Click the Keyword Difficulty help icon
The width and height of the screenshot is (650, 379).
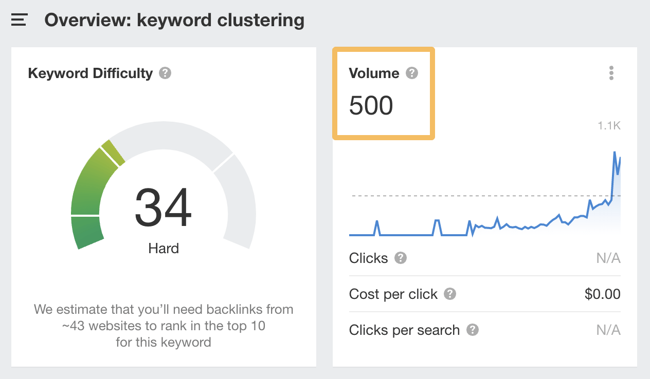click(x=164, y=73)
